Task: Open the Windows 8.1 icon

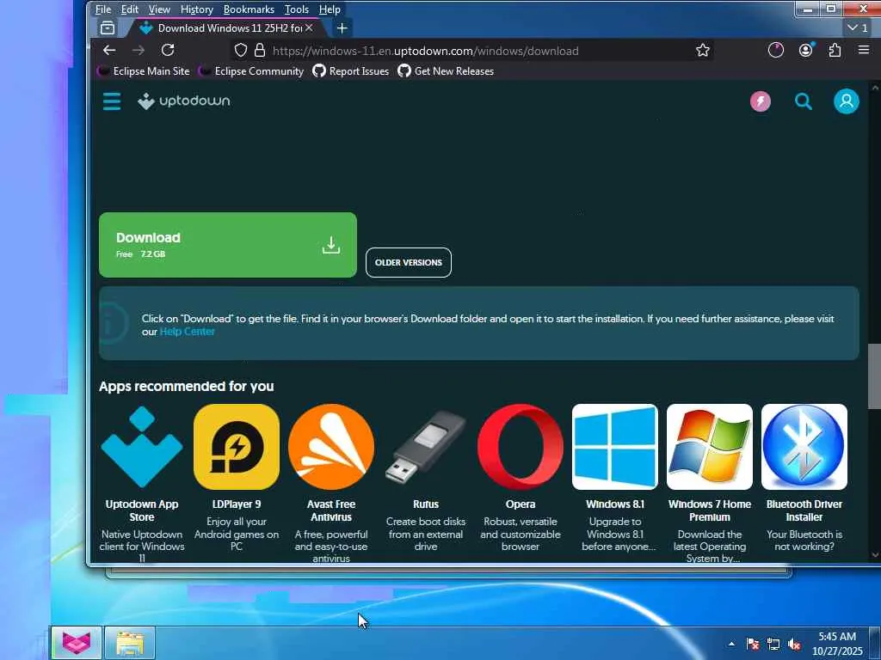Action: pos(614,447)
